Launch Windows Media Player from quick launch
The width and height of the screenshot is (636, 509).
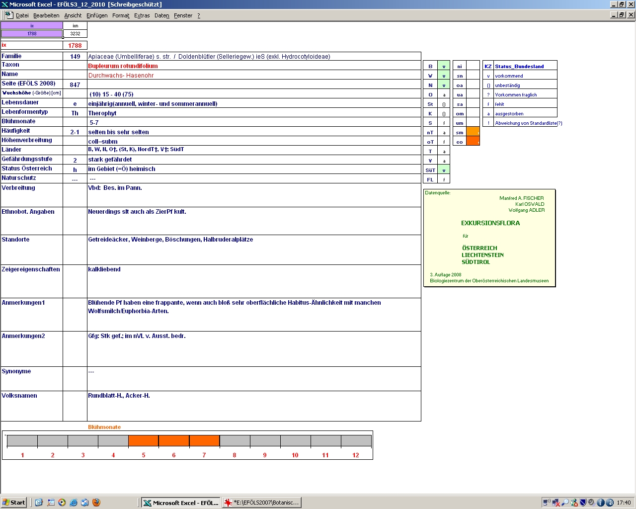click(62, 503)
